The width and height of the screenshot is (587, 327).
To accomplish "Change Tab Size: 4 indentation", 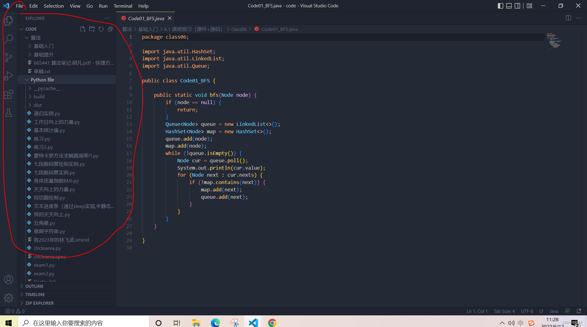I will pos(504,311).
